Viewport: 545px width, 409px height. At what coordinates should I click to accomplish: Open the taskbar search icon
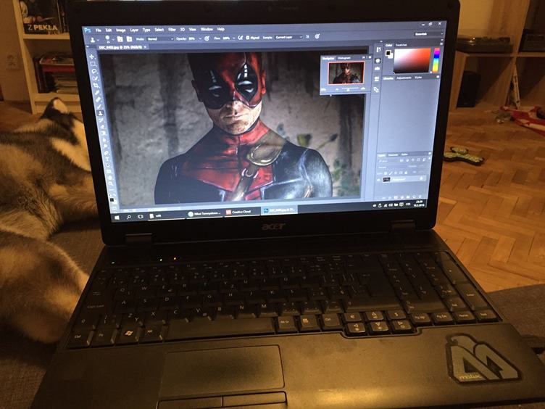click(128, 217)
